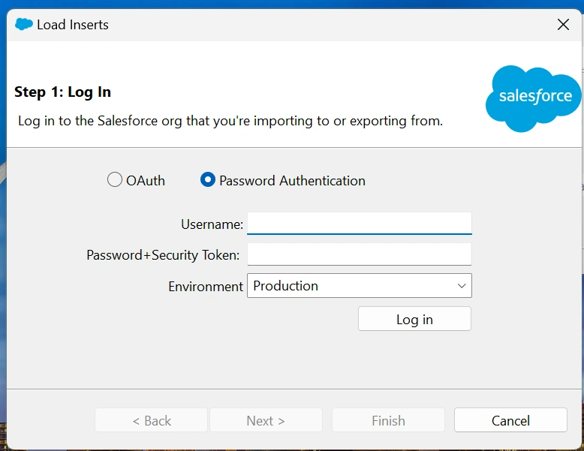Click the Password+Security Token: label

[163, 255]
